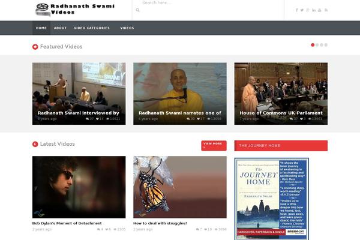The width and height of the screenshot is (360, 240).
Task: Open the Google Plus social link icon
Action: click(x=308, y=10)
